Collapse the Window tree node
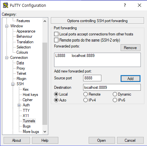 (7, 26)
